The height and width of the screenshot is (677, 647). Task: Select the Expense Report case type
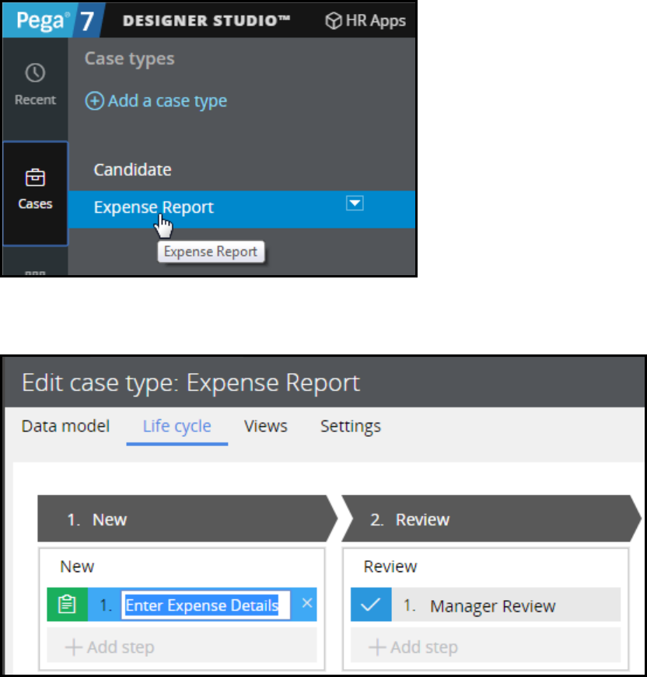click(x=241, y=209)
